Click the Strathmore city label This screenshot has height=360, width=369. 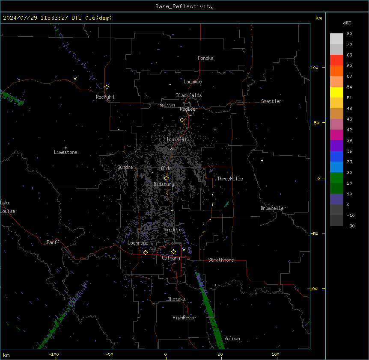click(x=221, y=260)
